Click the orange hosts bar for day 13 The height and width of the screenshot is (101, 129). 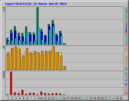pyautogui.click(x=54, y=58)
